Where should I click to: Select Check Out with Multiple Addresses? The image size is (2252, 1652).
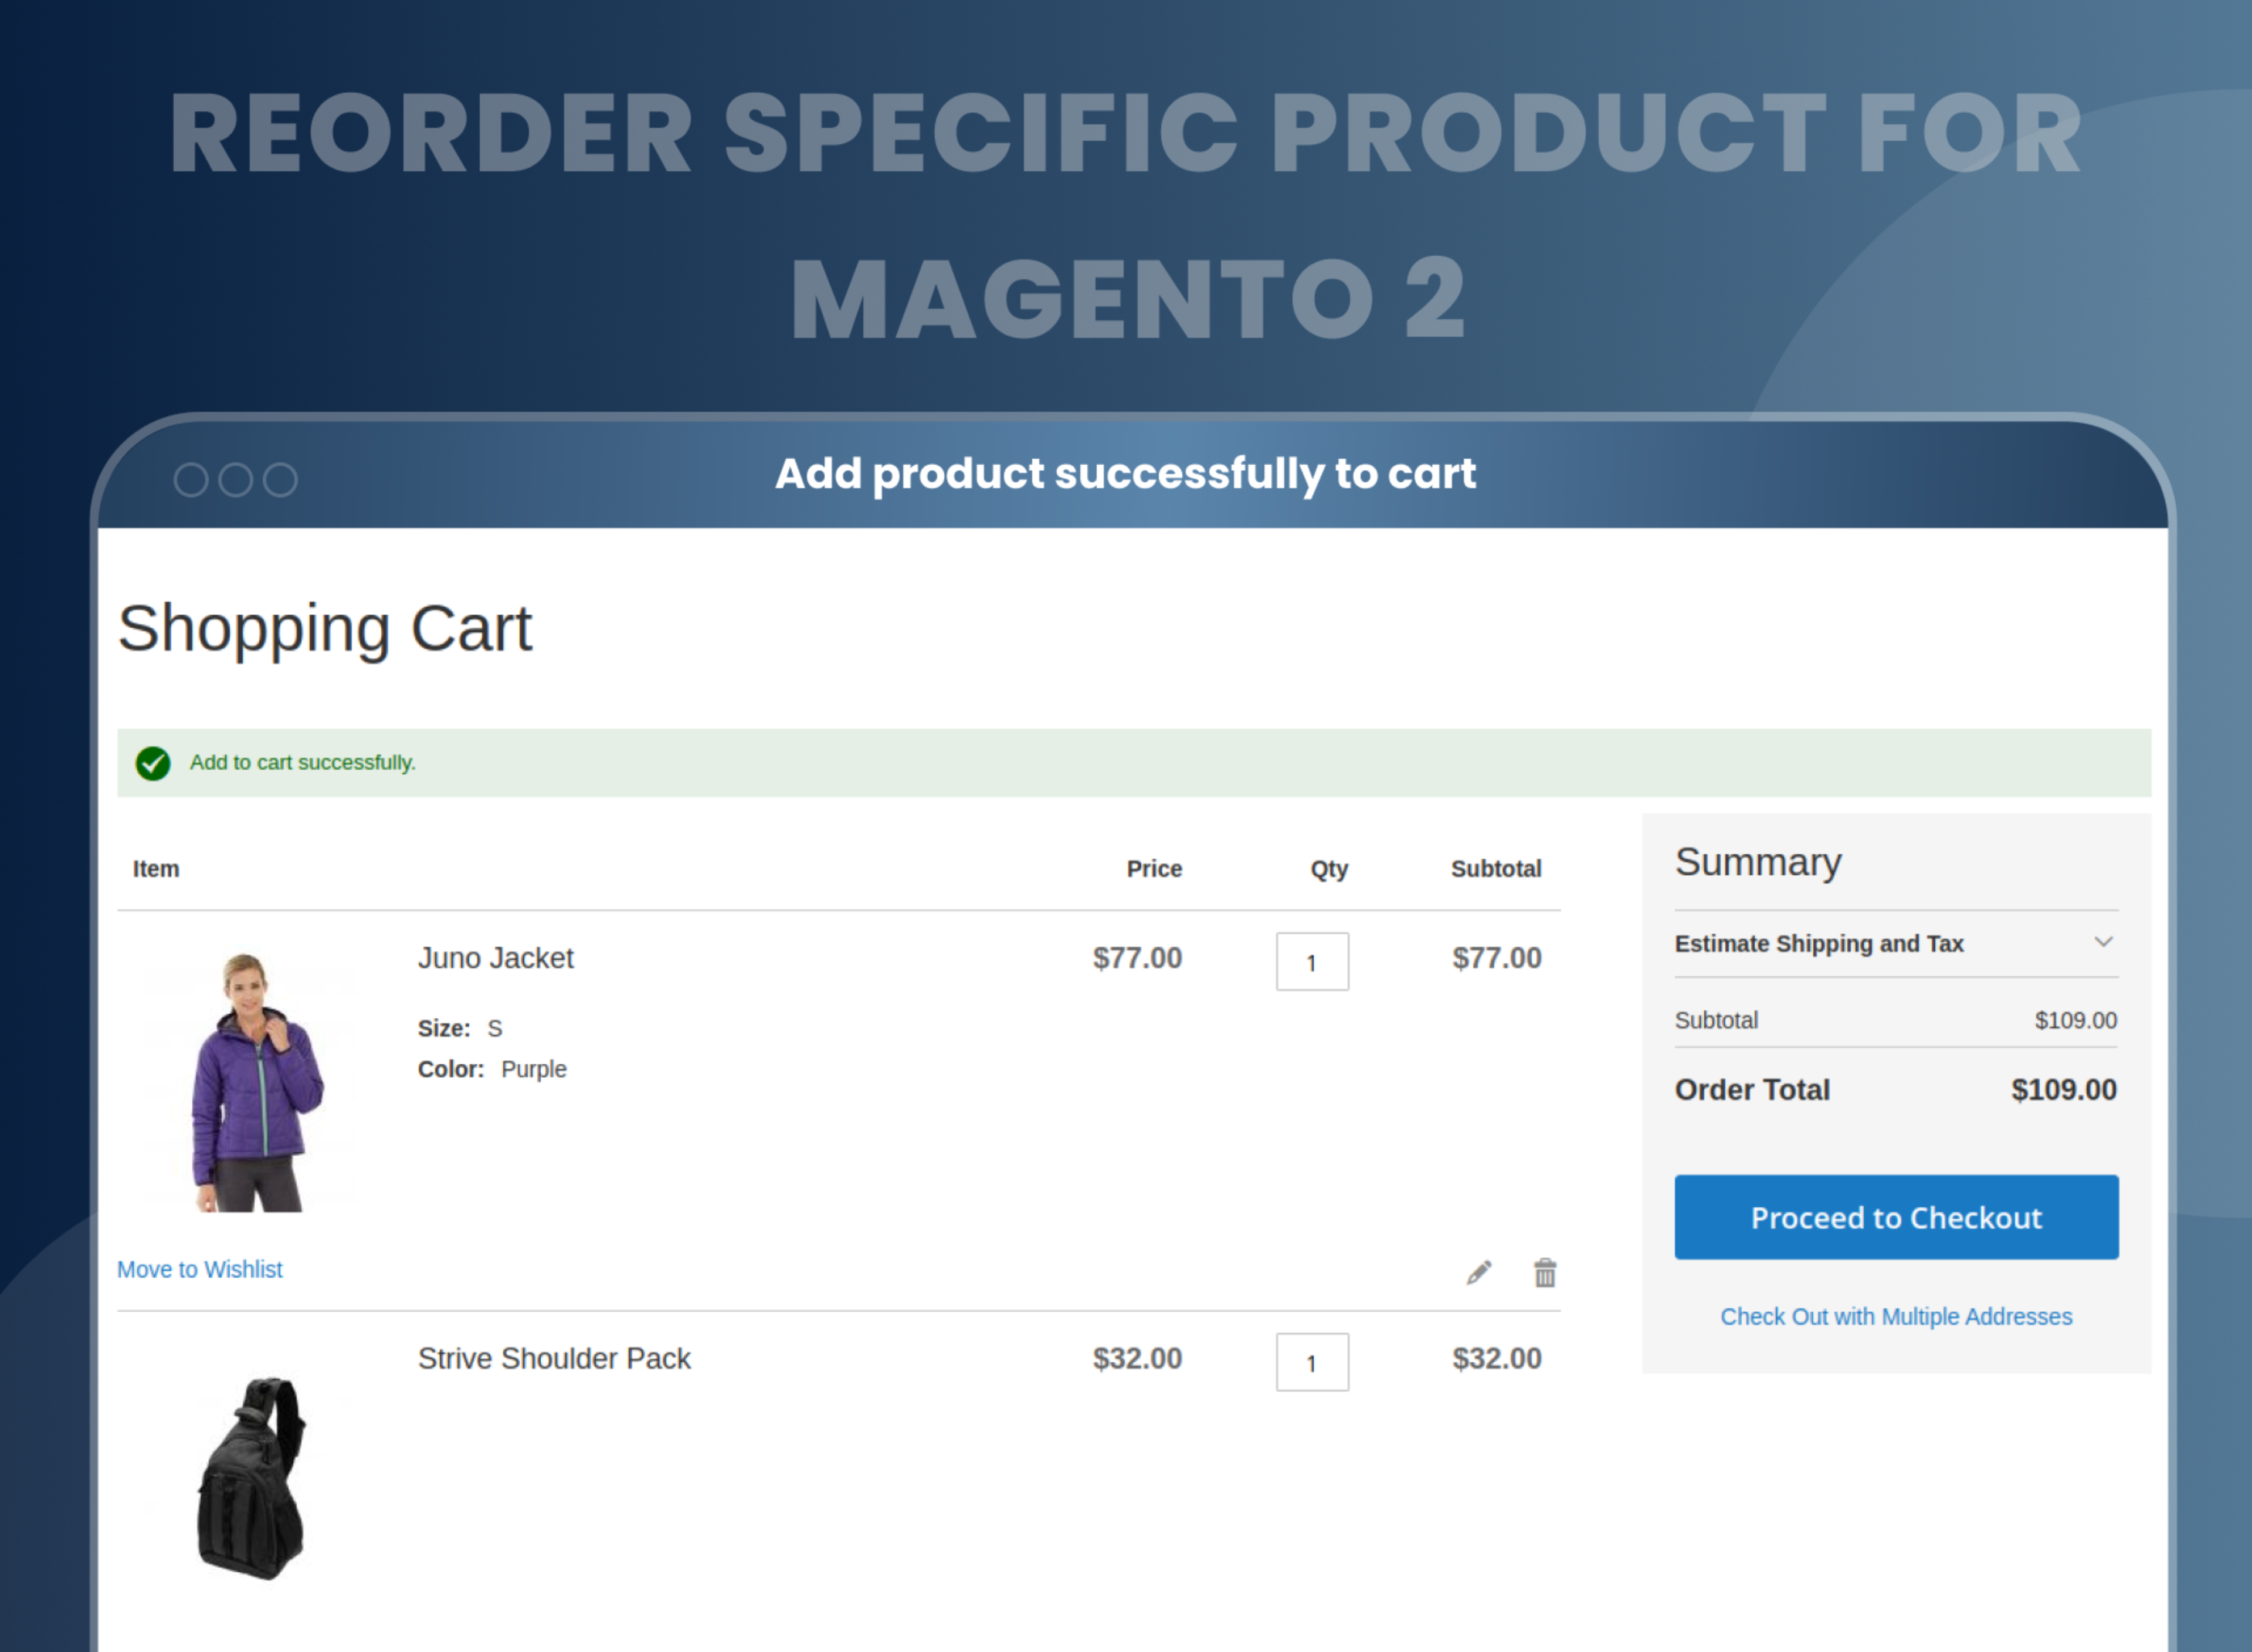[x=1895, y=1316]
